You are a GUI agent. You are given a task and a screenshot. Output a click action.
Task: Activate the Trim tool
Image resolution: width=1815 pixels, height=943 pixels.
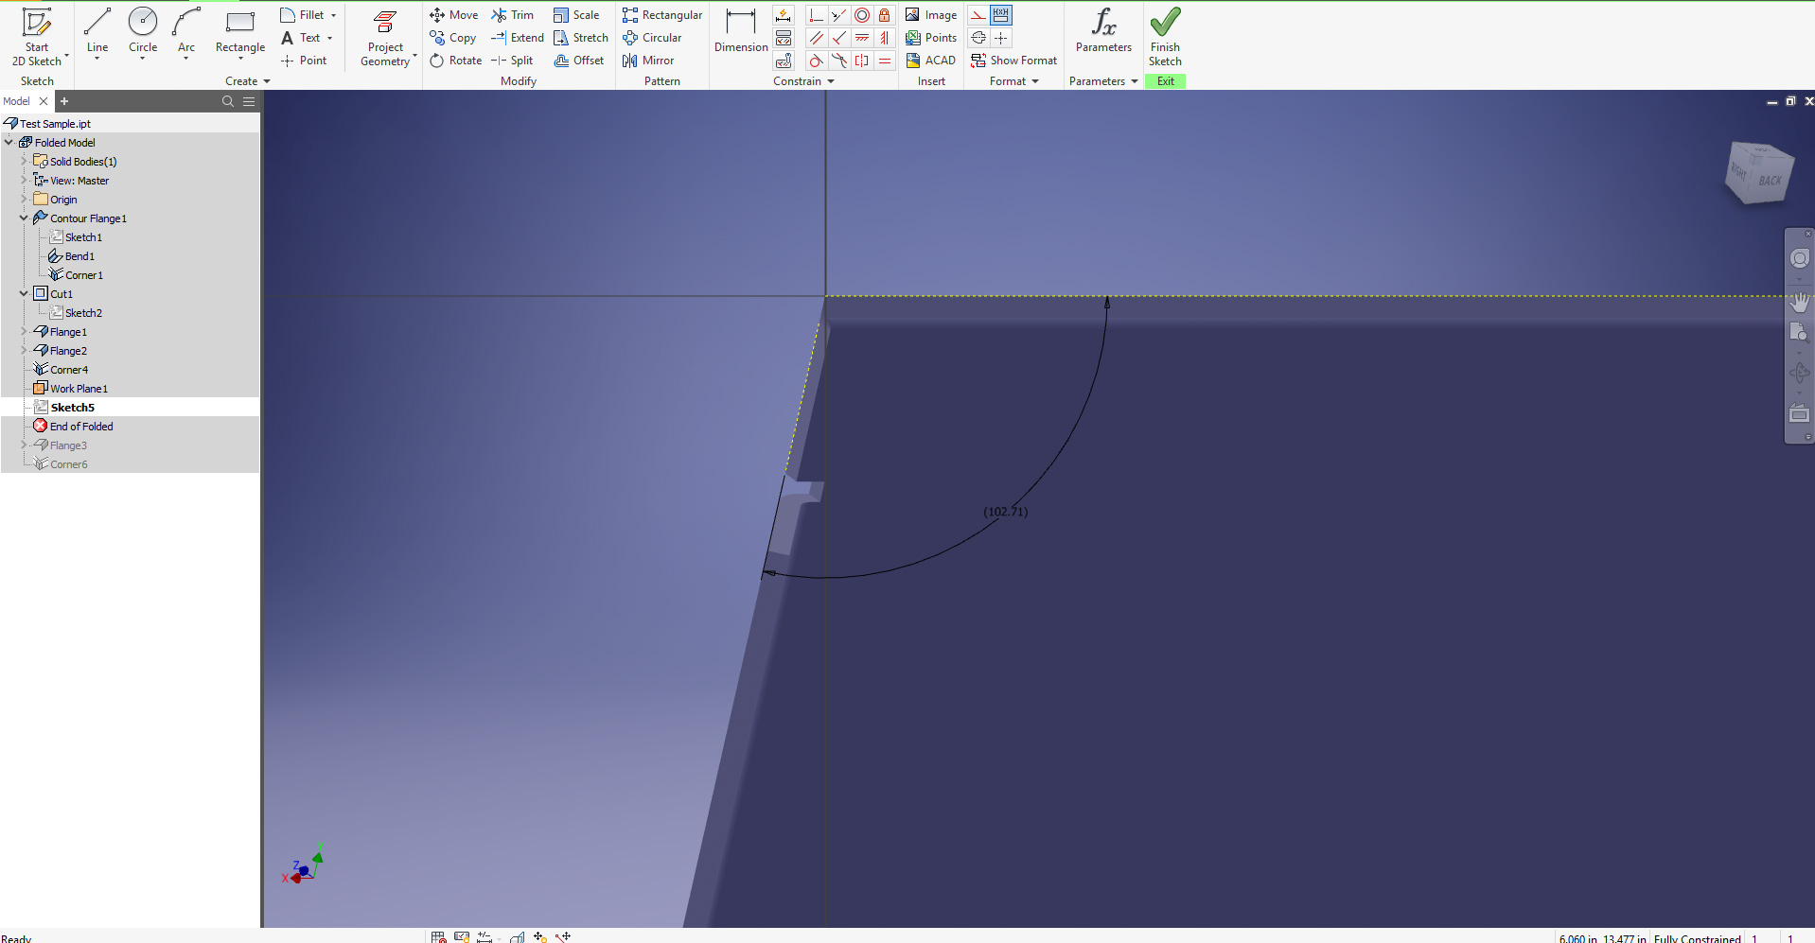pyautogui.click(x=514, y=14)
